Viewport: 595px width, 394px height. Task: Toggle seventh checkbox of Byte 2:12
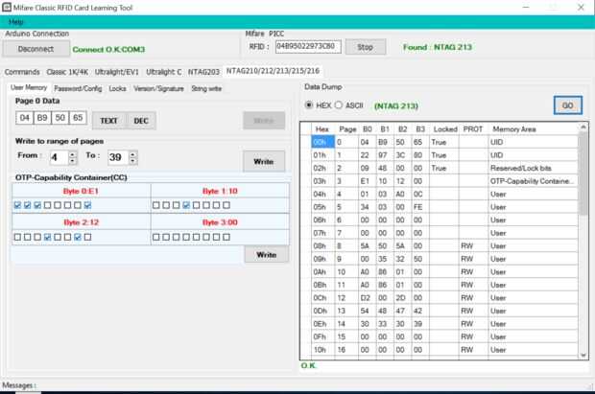click(78, 237)
